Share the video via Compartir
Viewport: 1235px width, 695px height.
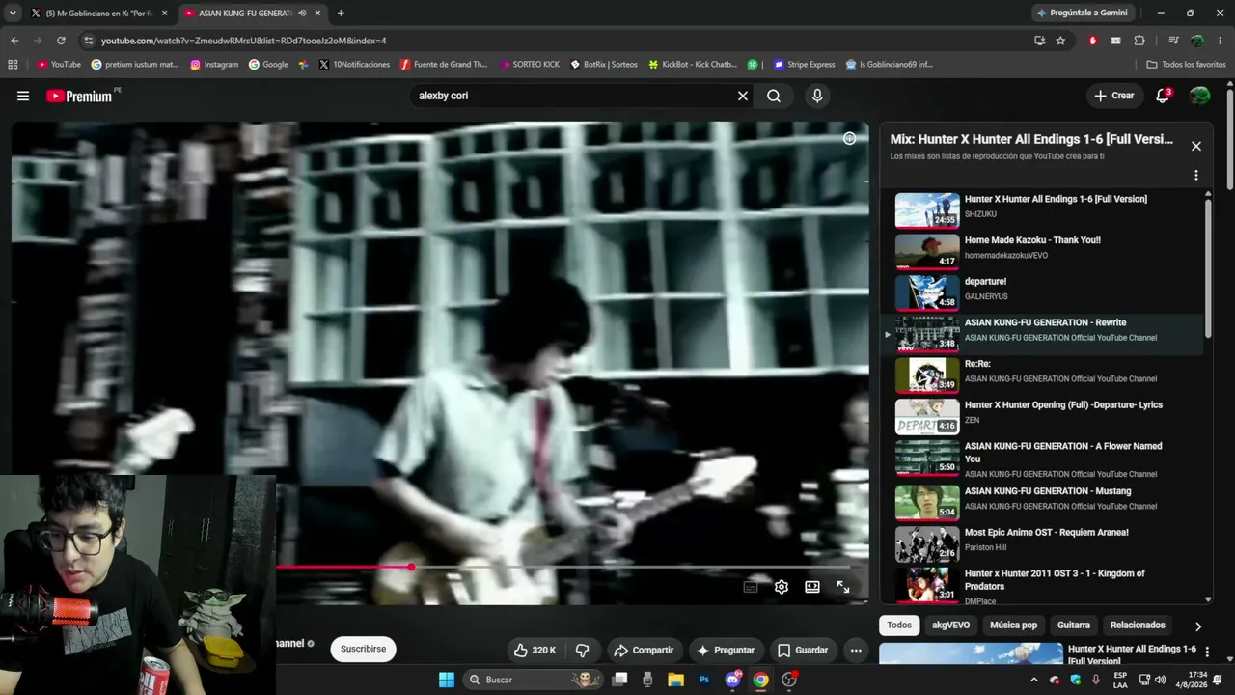[x=644, y=650]
